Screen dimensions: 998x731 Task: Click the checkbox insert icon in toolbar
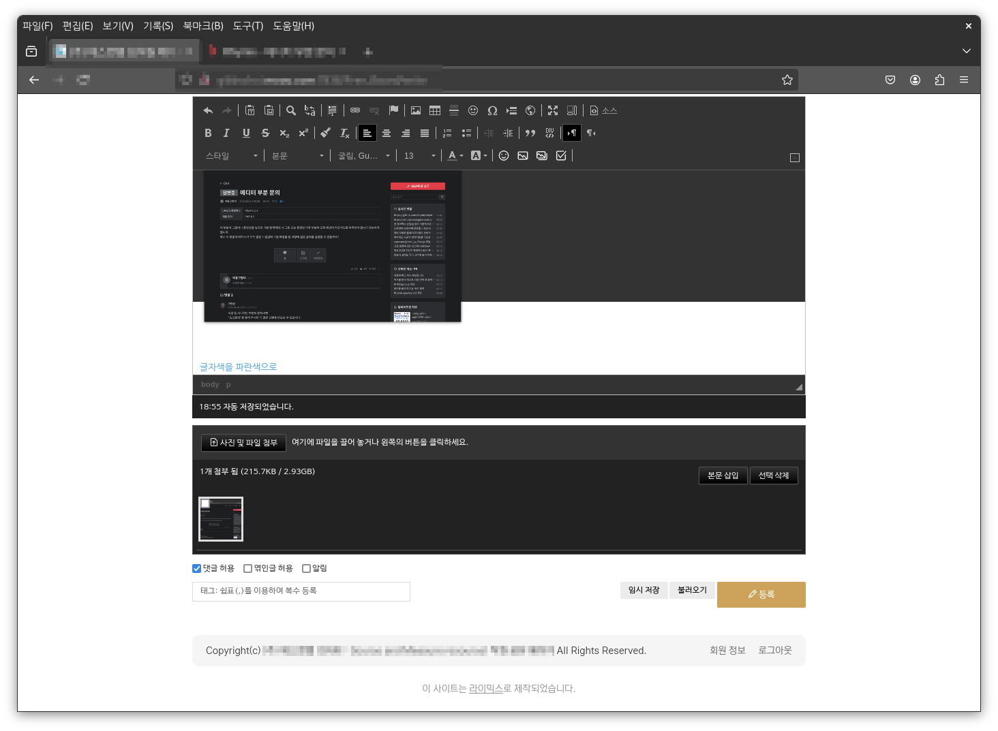(x=561, y=156)
